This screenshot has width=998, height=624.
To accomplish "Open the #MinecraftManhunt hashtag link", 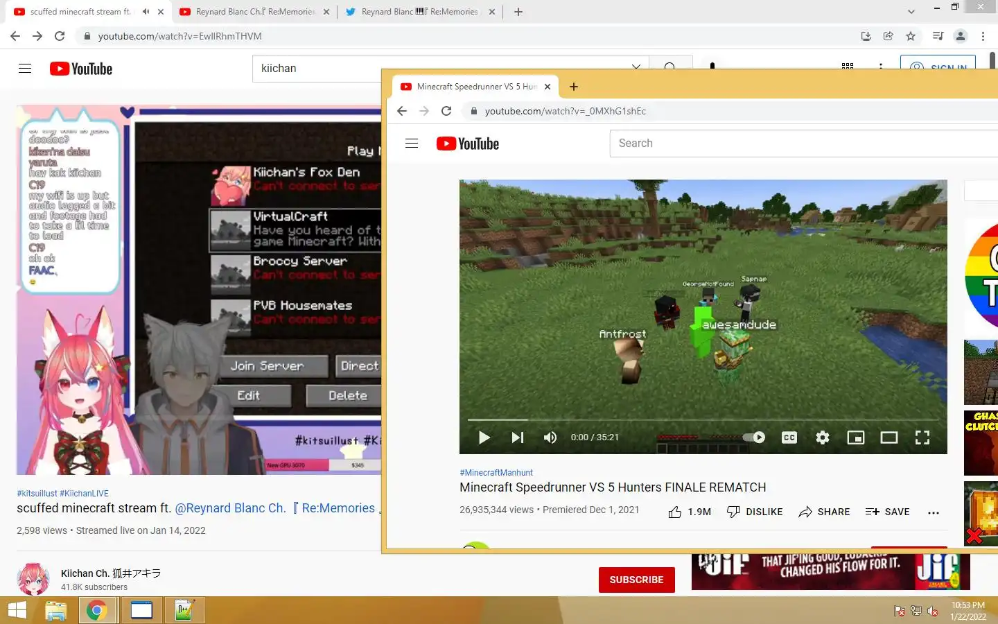I will [x=496, y=473].
